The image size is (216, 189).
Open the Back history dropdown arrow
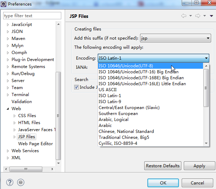pos(191,16)
